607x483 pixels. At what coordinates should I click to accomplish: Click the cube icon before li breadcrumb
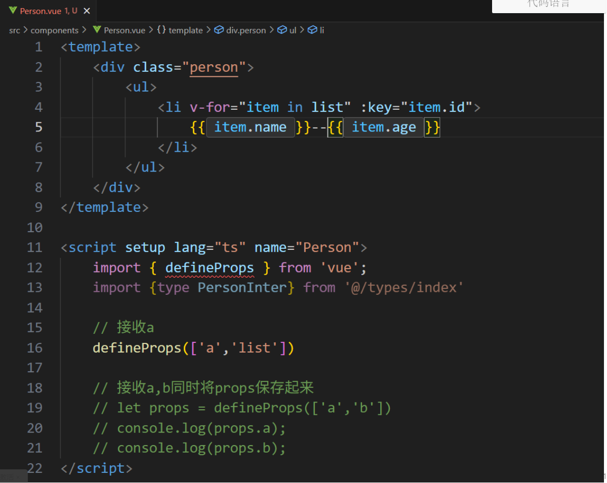pos(312,30)
